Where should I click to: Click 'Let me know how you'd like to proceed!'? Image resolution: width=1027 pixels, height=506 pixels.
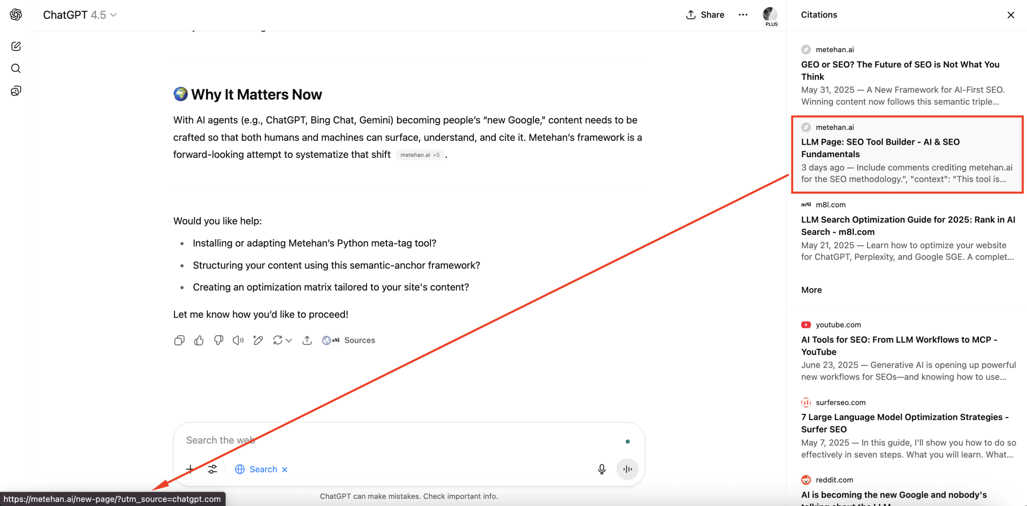[x=261, y=315]
